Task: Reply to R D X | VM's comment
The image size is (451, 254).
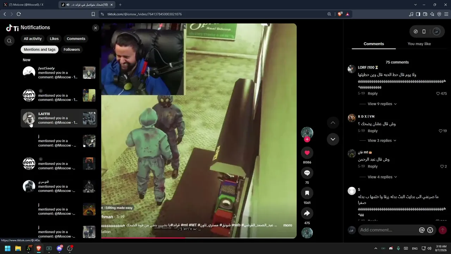Action: click(x=373, y=131)
